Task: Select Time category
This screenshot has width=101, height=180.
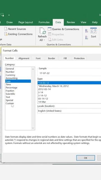Action: 18,84
